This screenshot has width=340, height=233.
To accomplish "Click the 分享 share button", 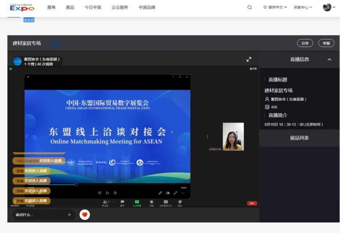I will click(305, 43).
